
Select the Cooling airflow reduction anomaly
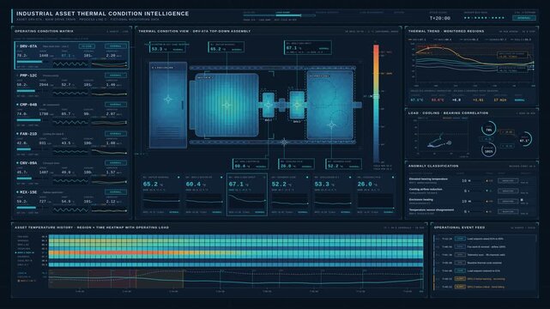tap(471, 191)
